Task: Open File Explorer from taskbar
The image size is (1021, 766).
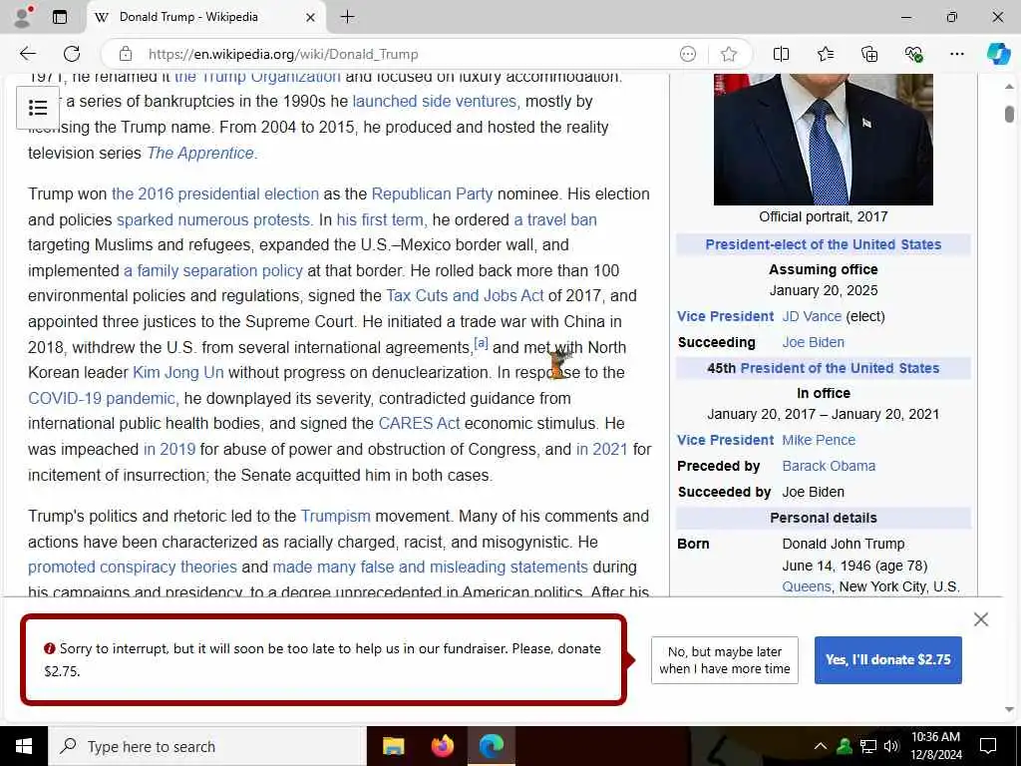Action: tap(393, 746)
